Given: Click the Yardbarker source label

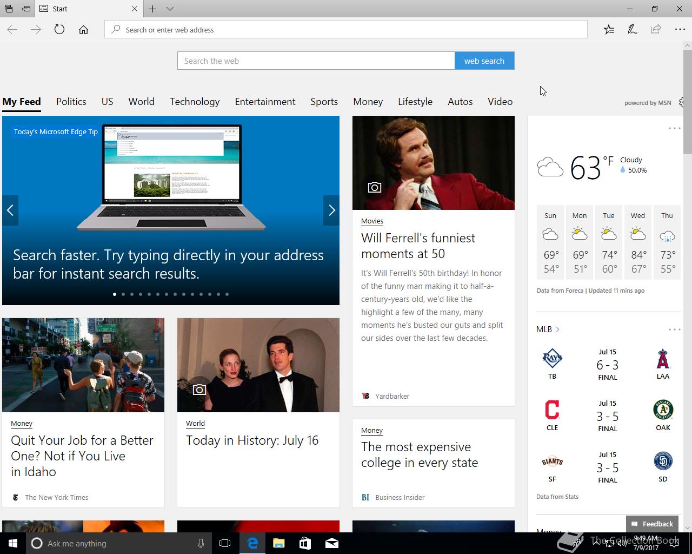Looking at the screenshot, I should [392, 396].
